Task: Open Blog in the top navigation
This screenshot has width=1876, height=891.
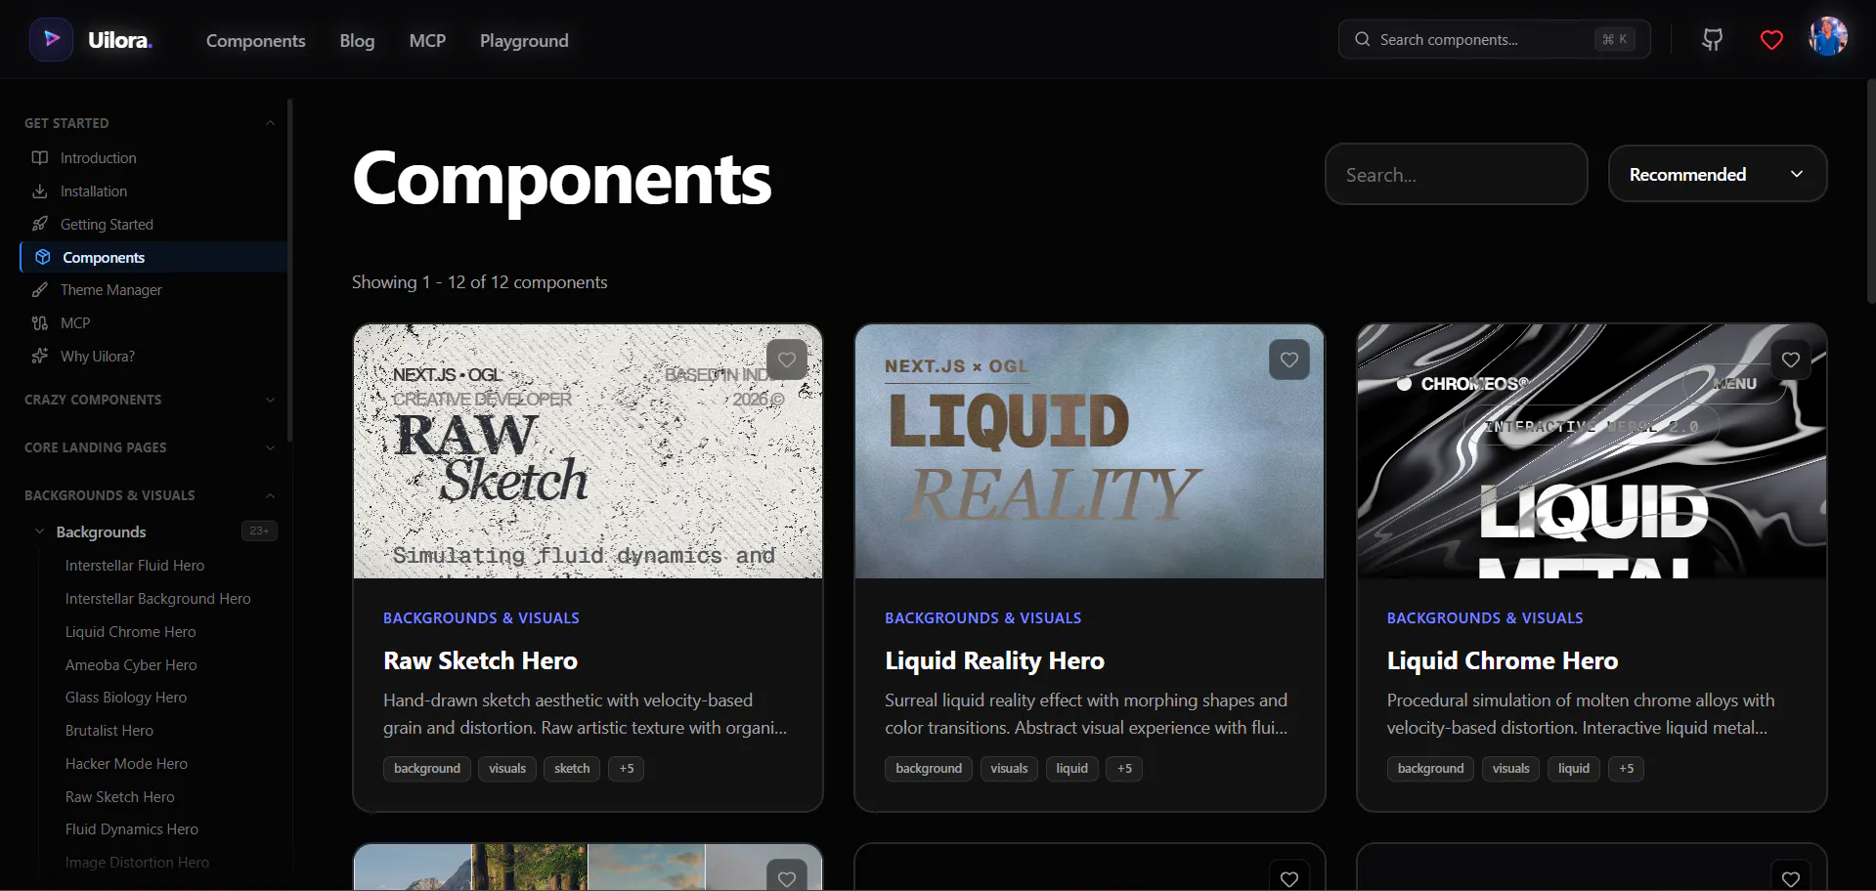Action: (357, 40)
